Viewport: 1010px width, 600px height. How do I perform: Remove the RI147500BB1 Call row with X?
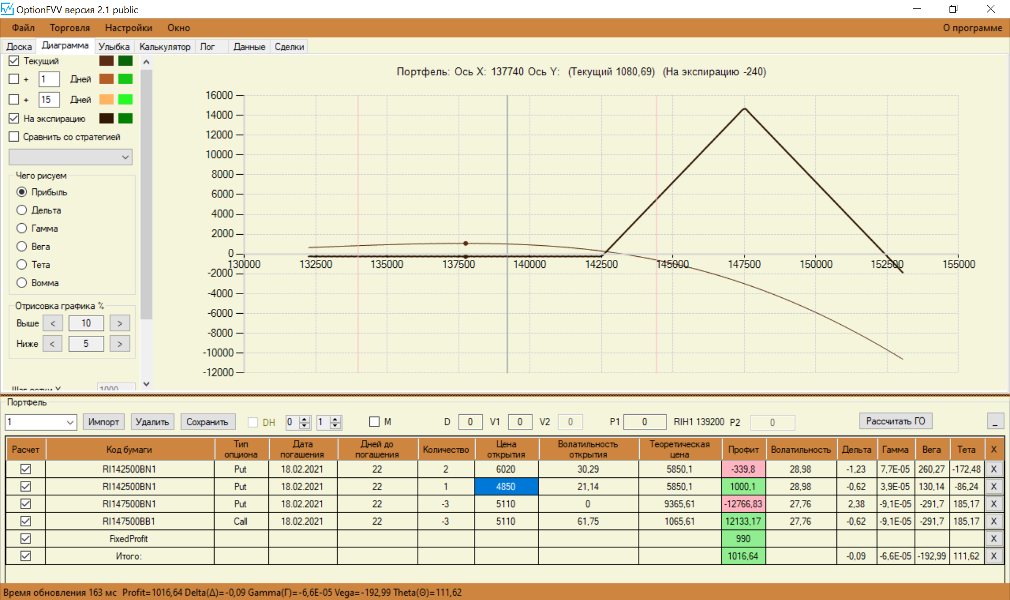click(993, 521)
